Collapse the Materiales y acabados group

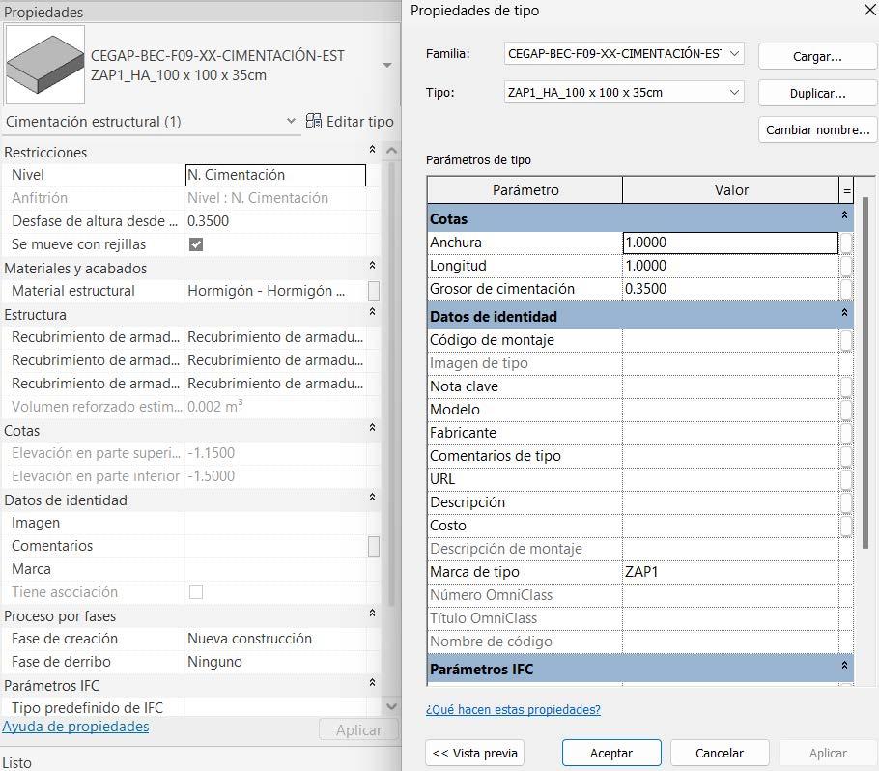click(x=372, y=265)
